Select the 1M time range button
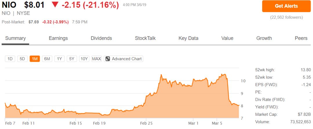This screenshot has height=129, width=313. 35,59
